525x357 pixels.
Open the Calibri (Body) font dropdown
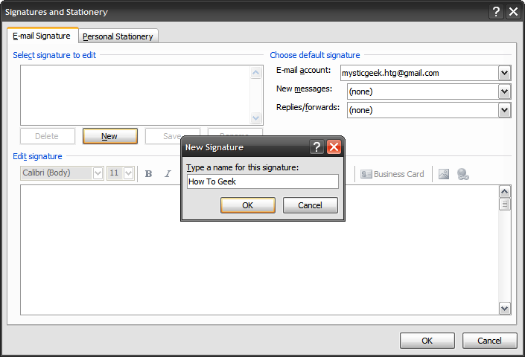point(98,173)
